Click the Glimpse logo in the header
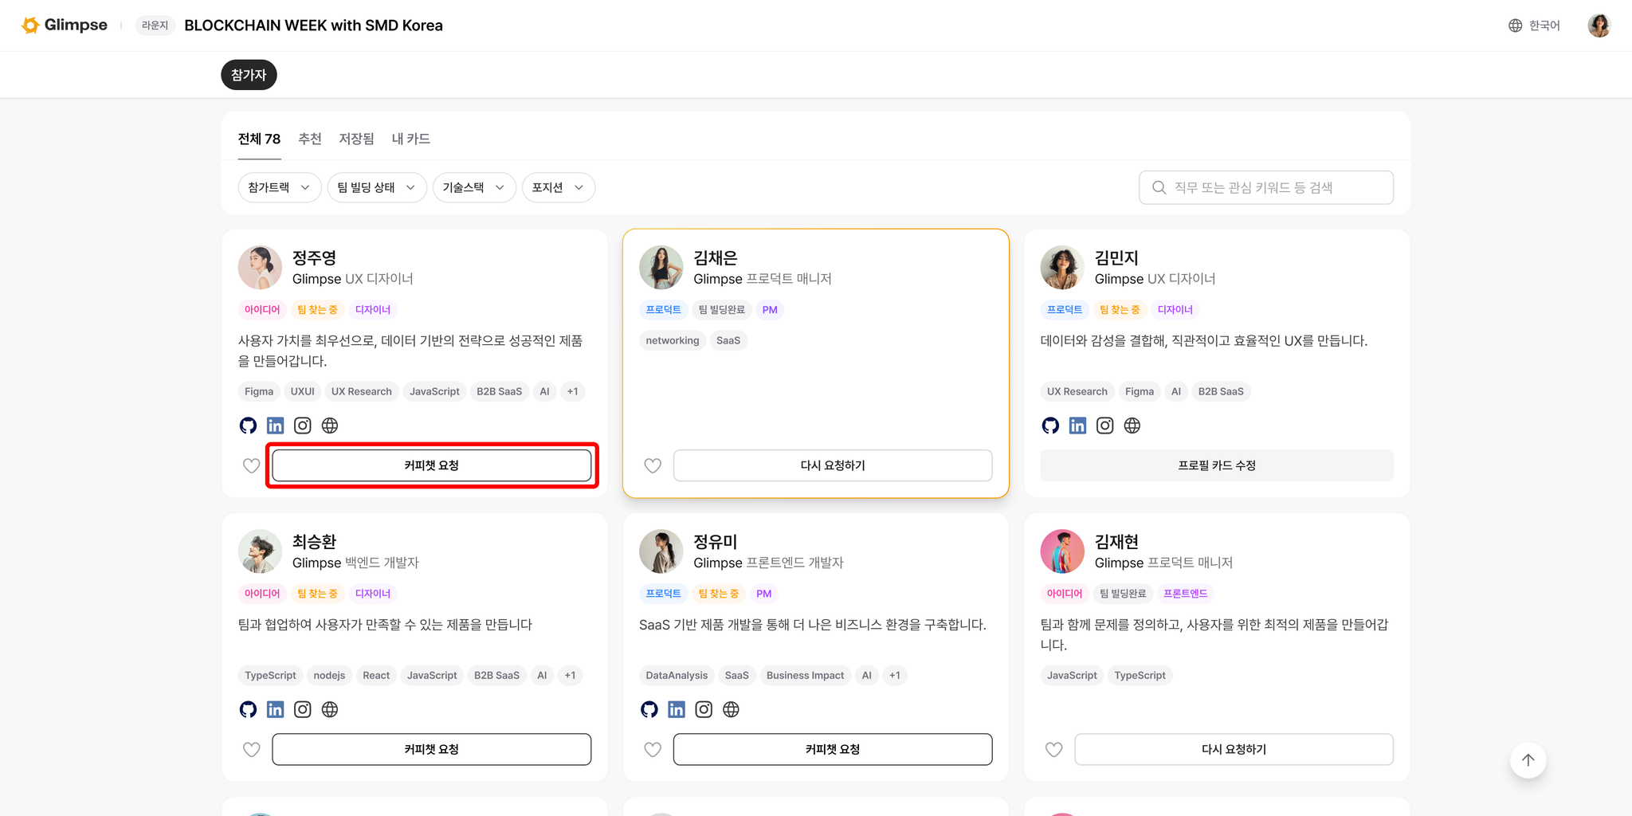1632x816 pixels. [x=65, y=25]
